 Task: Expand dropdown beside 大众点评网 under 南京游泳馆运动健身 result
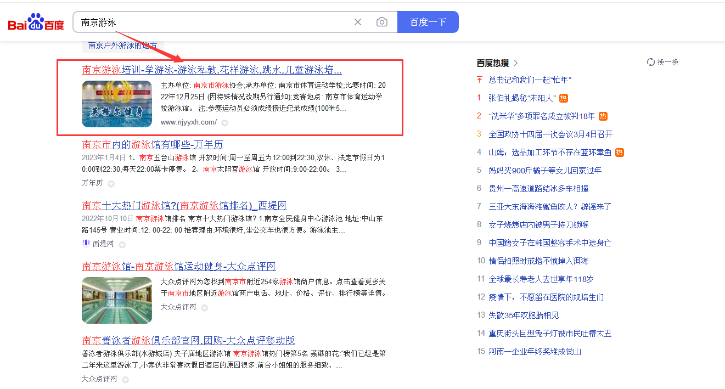[x=204, y=308]
